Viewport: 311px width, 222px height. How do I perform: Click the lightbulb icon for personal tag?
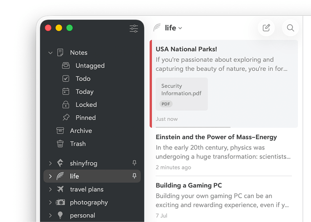tap(60, 215)
